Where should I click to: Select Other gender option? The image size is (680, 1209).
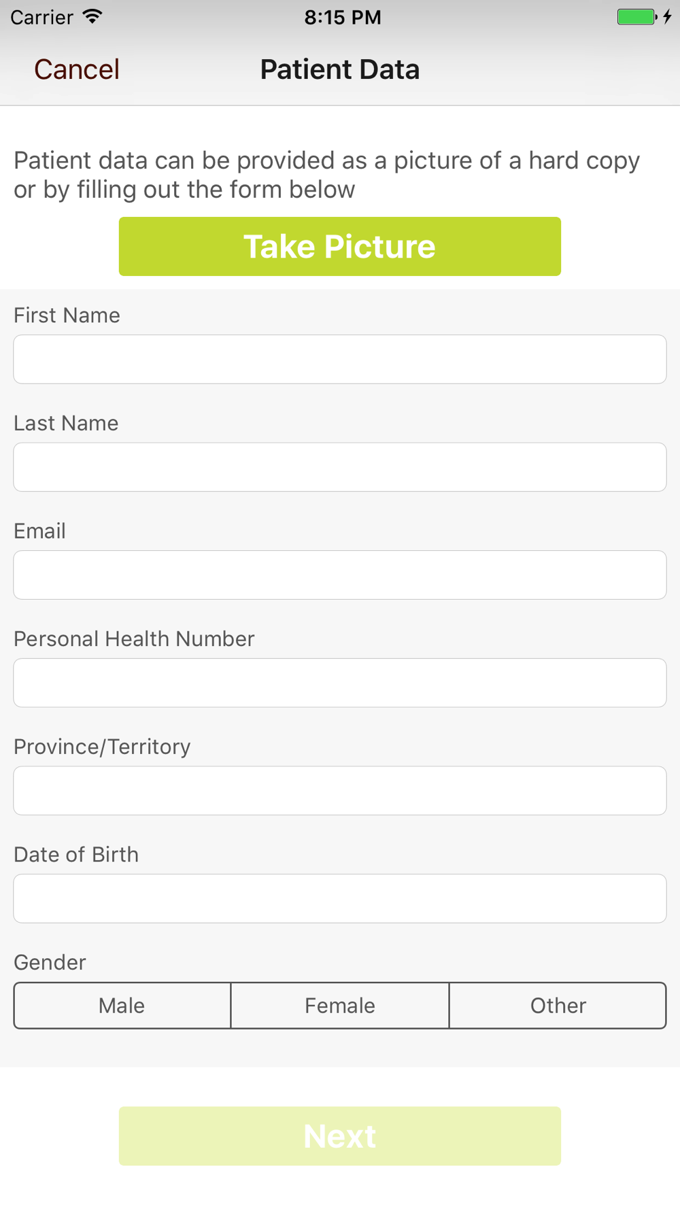pyautogui.click(x=558, y=1005)
